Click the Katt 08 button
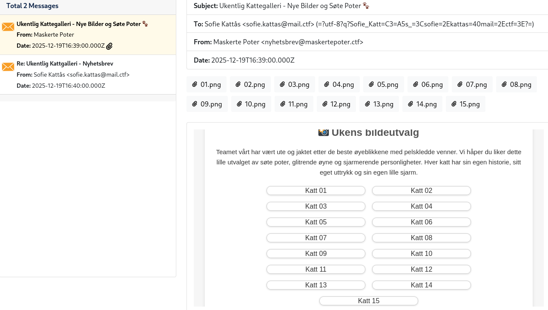Screen dimensions: 548x310 (x=421, y=238)
